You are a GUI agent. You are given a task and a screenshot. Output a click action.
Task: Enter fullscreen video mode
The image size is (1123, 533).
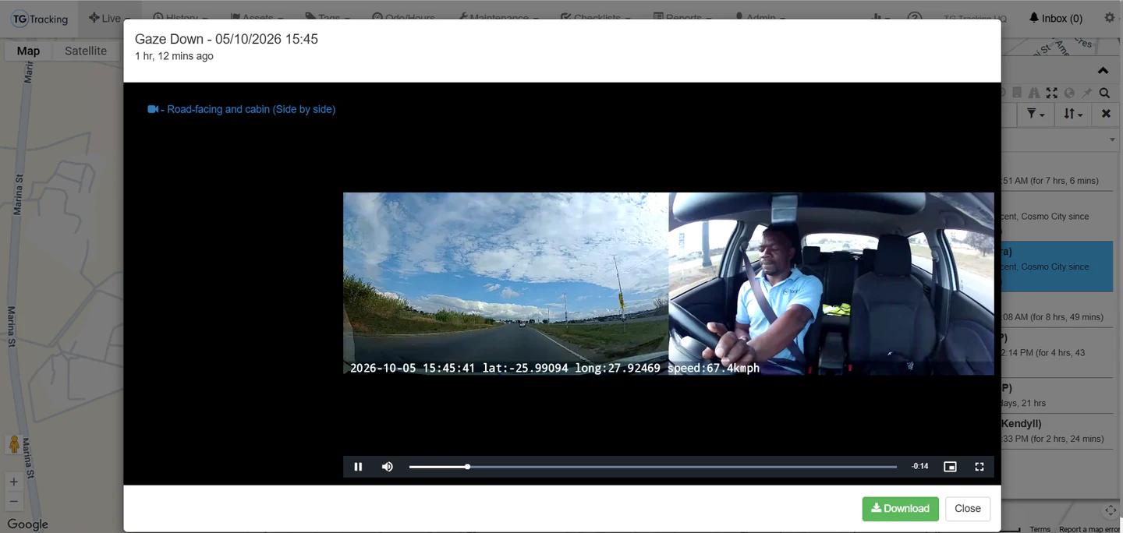pos(980,467)
